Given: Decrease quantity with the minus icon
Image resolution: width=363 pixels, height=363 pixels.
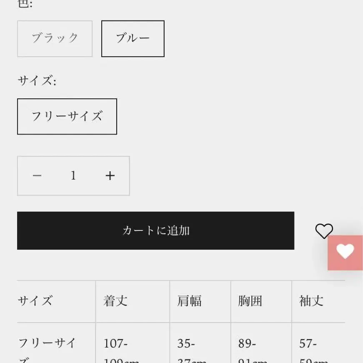Looking at the screenshot, I should (37, 176).
